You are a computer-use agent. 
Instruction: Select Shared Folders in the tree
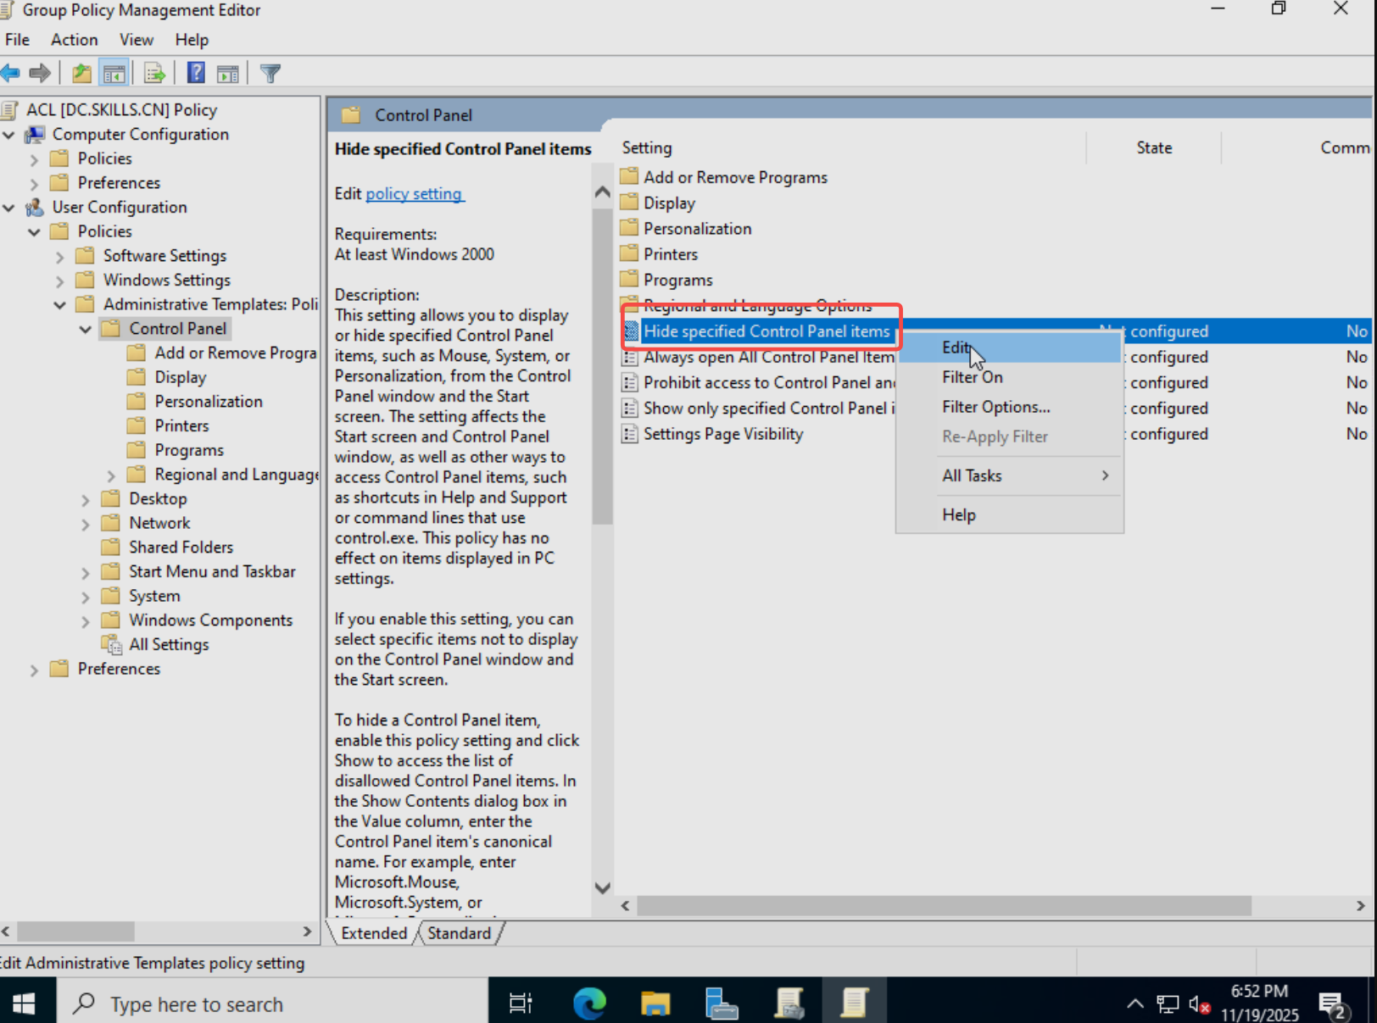click(181, 547)
